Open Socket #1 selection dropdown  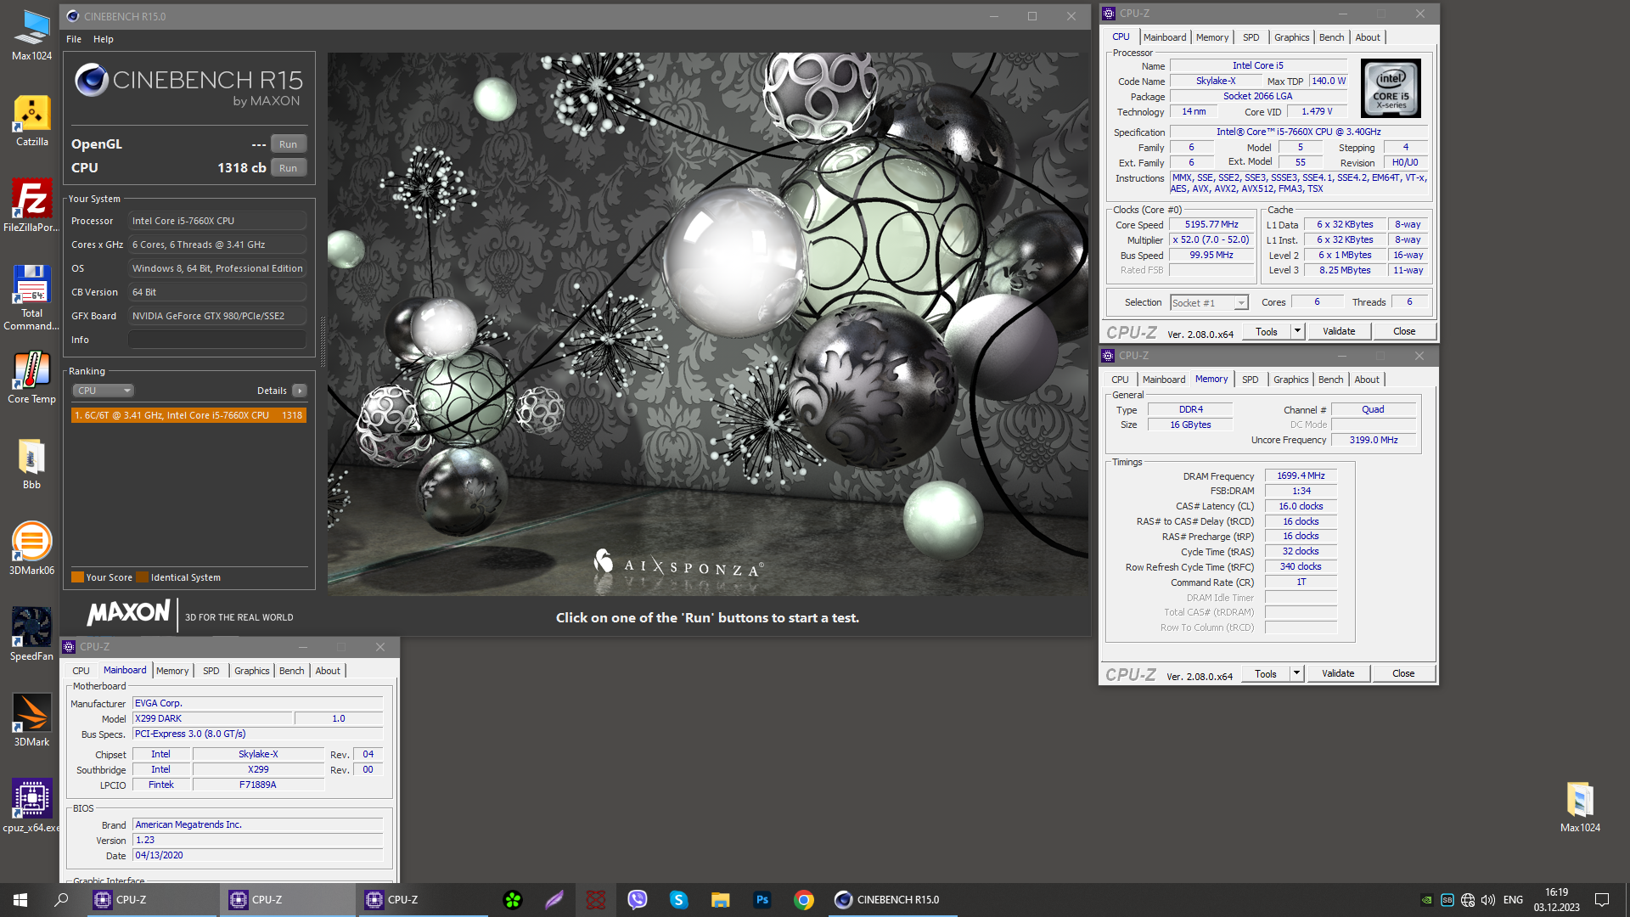1209,303
